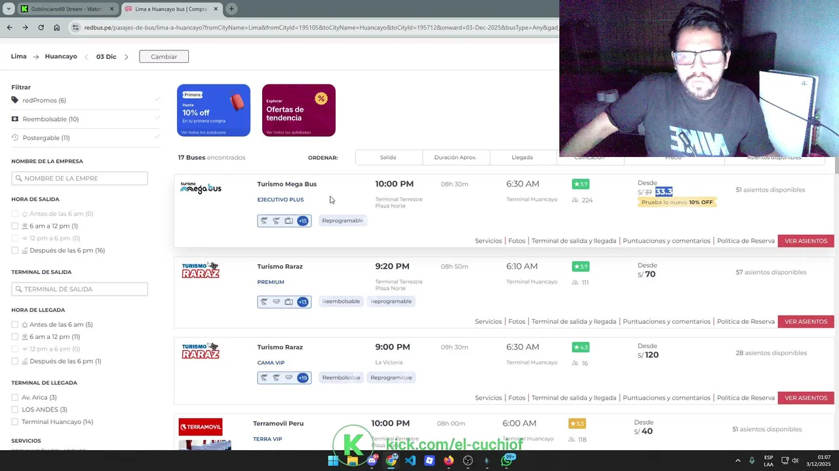839x471 pixels.
Task: Click the Cambiar button
Action: [164, 57]
